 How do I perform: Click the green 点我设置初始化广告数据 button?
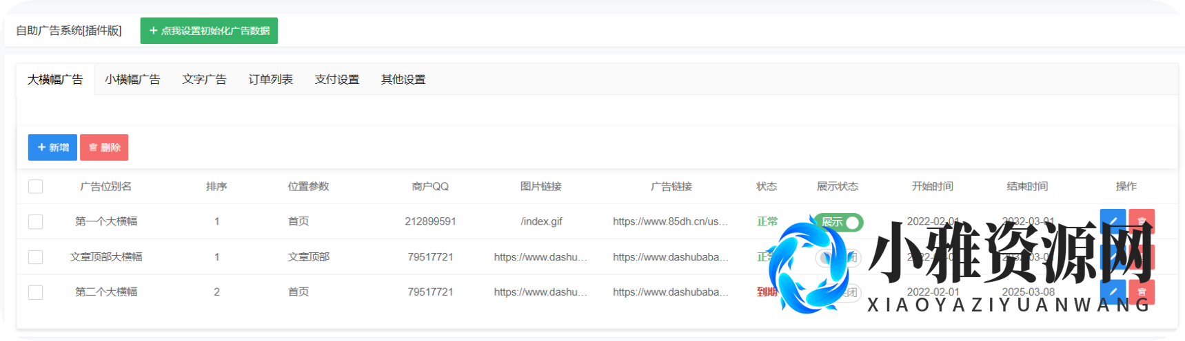[x=209, y=31]
